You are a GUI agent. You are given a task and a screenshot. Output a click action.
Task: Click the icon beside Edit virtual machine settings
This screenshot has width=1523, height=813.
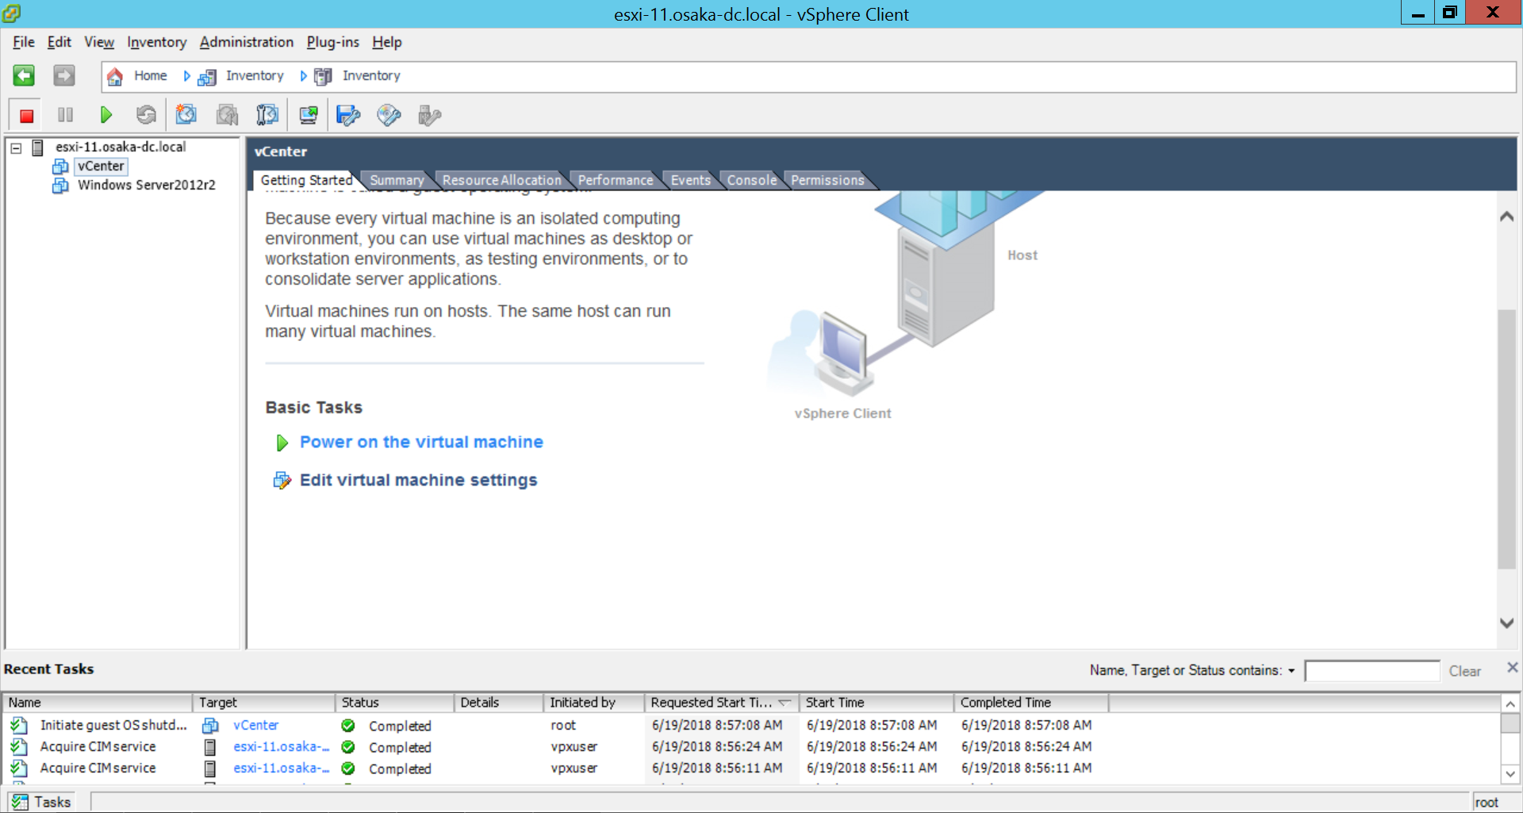pyautogui.click(x=282, y=481)
